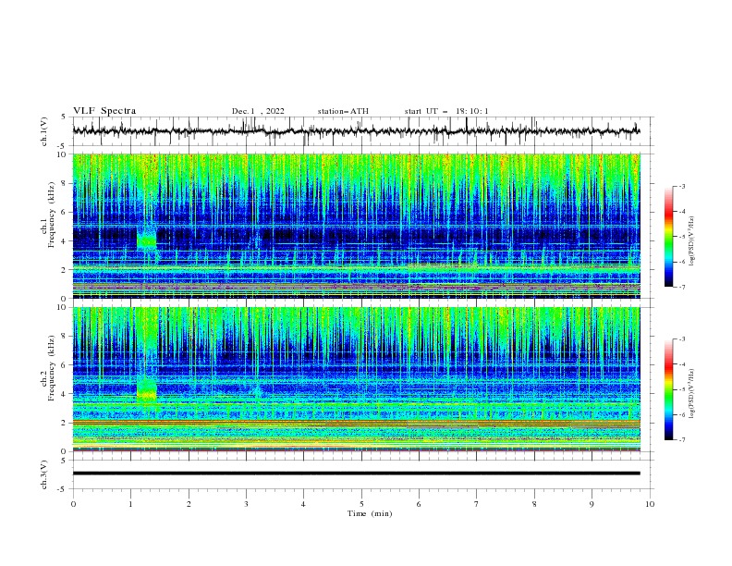Click the 'Time (min)' axis title

[370, 513]
